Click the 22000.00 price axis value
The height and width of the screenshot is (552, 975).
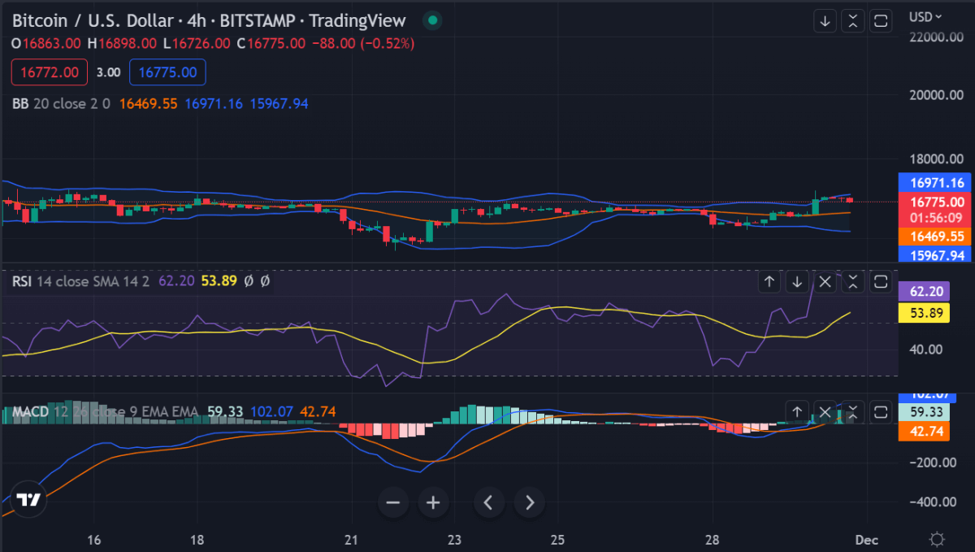tap(937, 37)
